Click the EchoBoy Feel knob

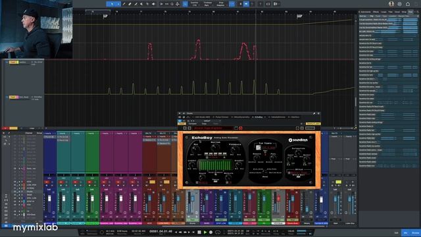pos(273,158)
